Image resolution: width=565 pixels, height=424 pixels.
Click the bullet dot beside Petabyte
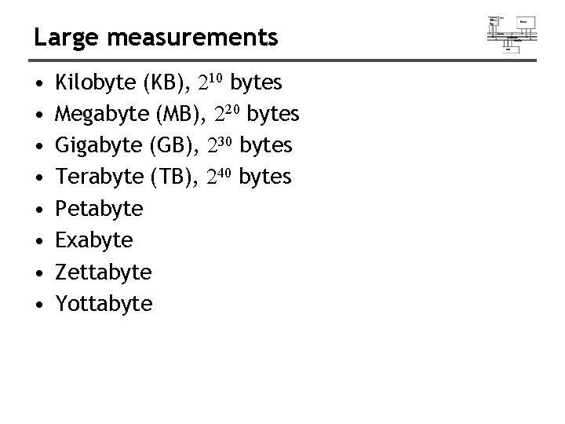[39, 210]
